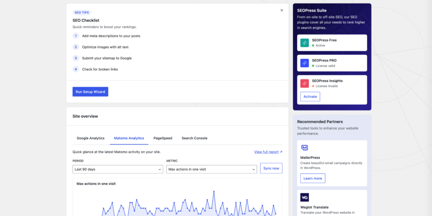This screenshot has height=216, width=432.
Task: Click the SEOPress Suite heading
Action: click(312, 11)
